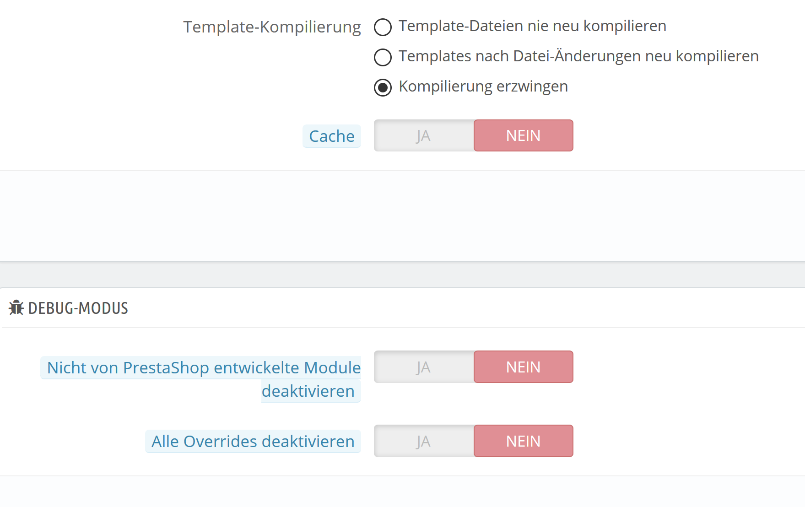Click the 'Template-Dateien nie neu kompilieren' option text
The image size is (805, 507).
(x=532, y=26)
